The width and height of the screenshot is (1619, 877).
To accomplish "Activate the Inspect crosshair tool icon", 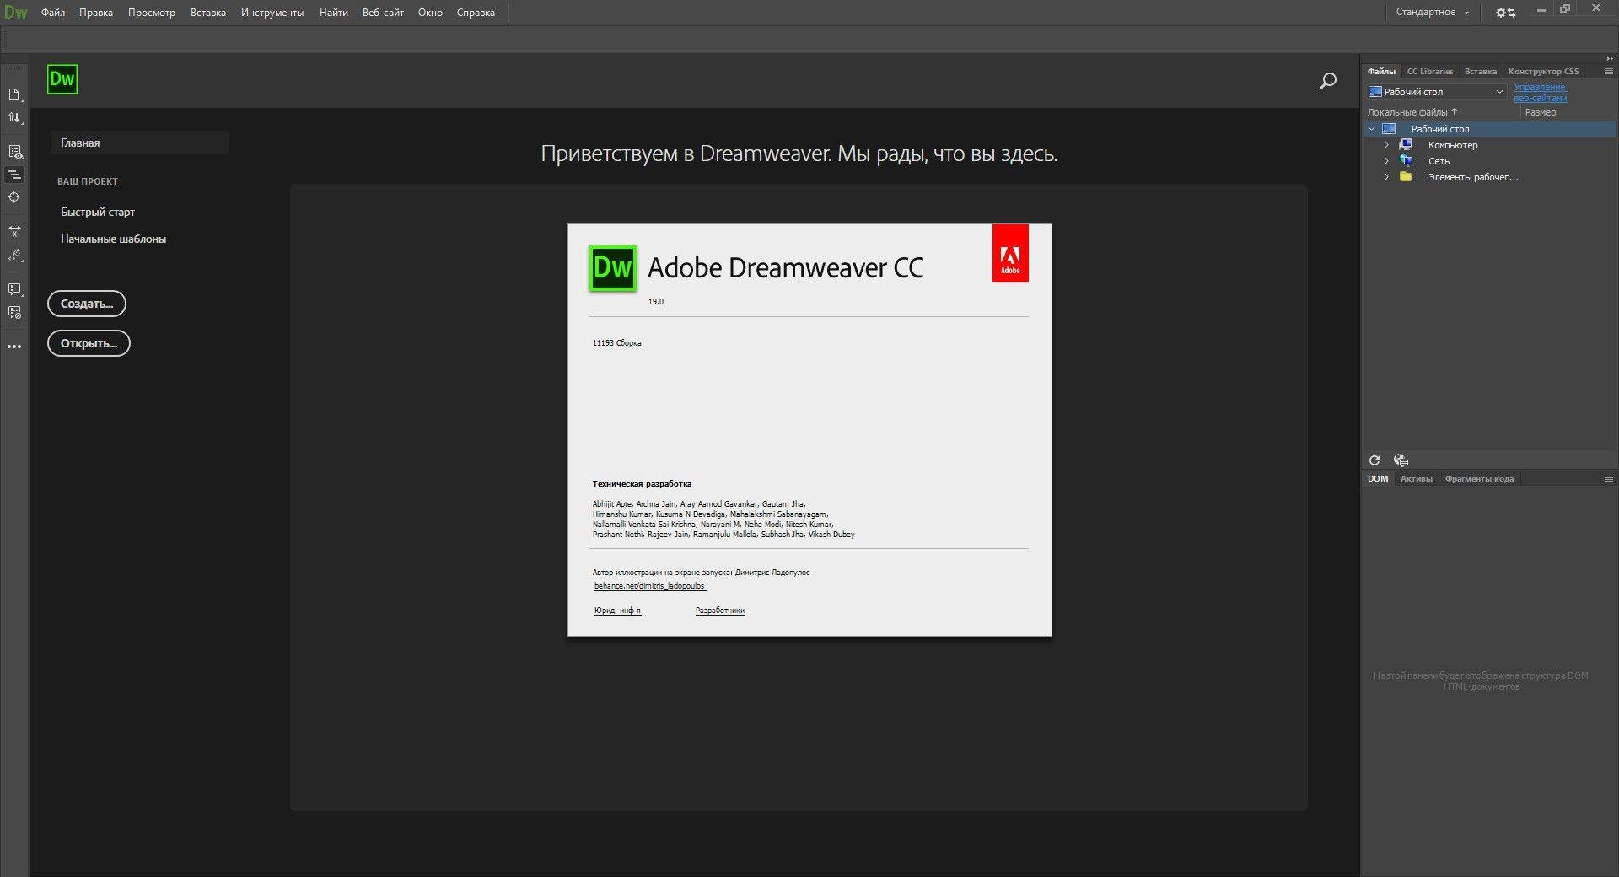I will tap(14, 197).
